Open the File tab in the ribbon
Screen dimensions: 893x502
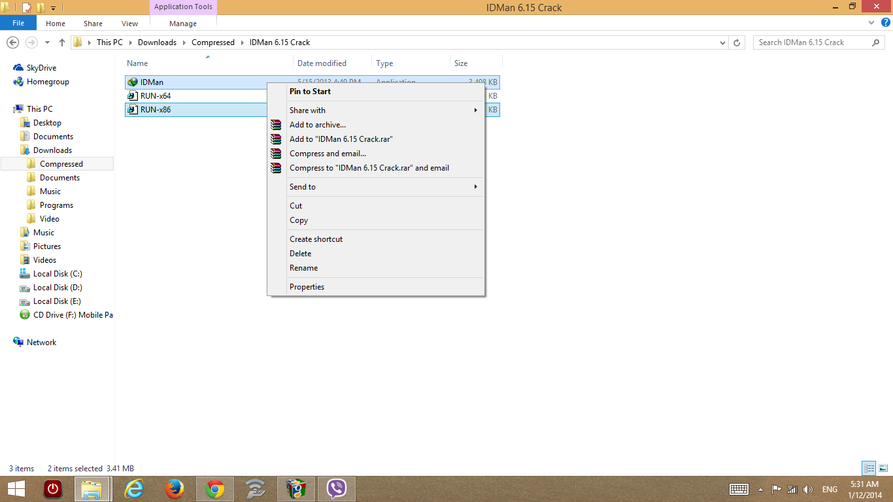pos(18,23)
